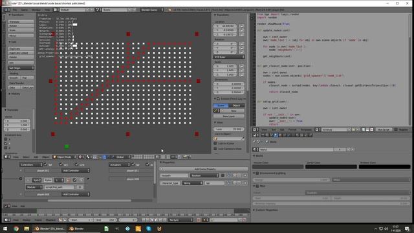The height and width of the screenshot is (233, 414).
Task: Open the String property type dropdown
Action: click(x=192, y=183)
